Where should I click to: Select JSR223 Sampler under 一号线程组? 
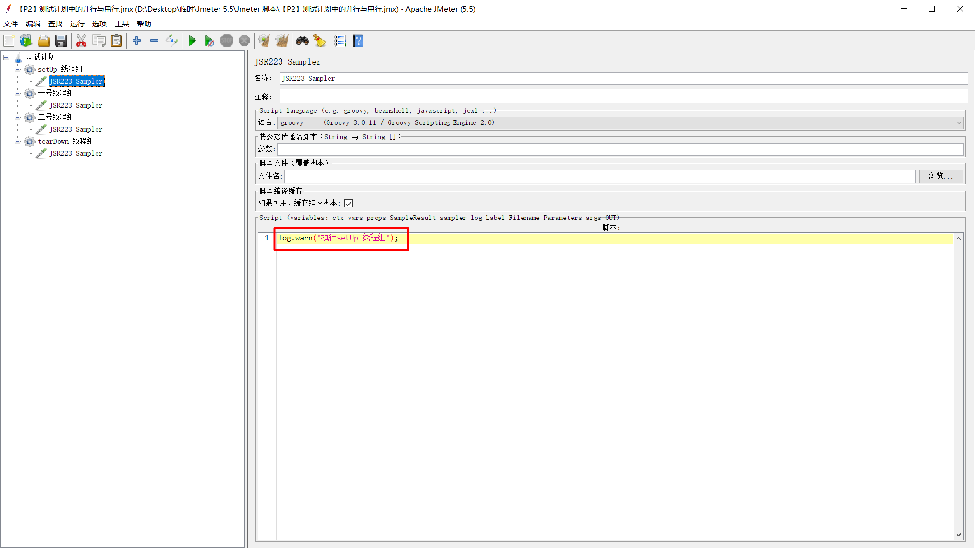point(76,105)
